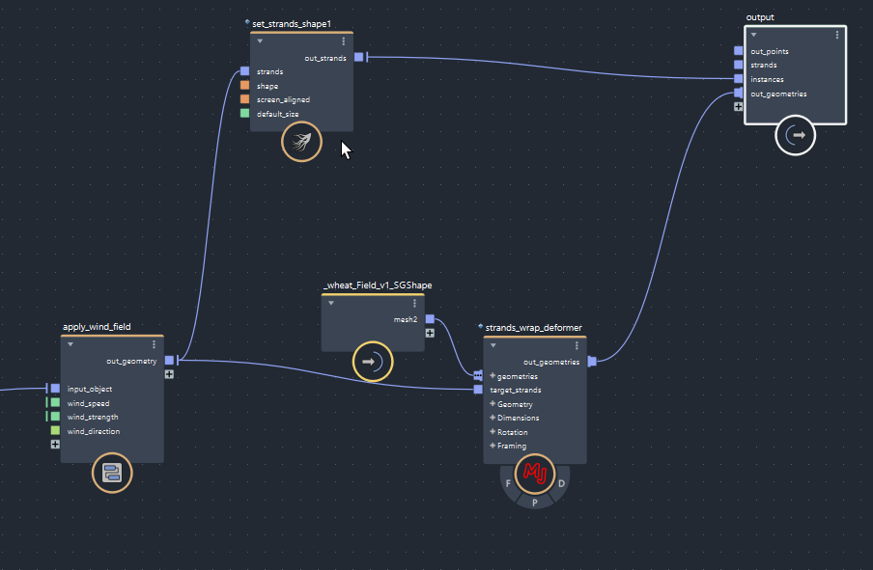
Task: Toggle the P flag on strands_wrap_deformer
Action: click(534, 501)
